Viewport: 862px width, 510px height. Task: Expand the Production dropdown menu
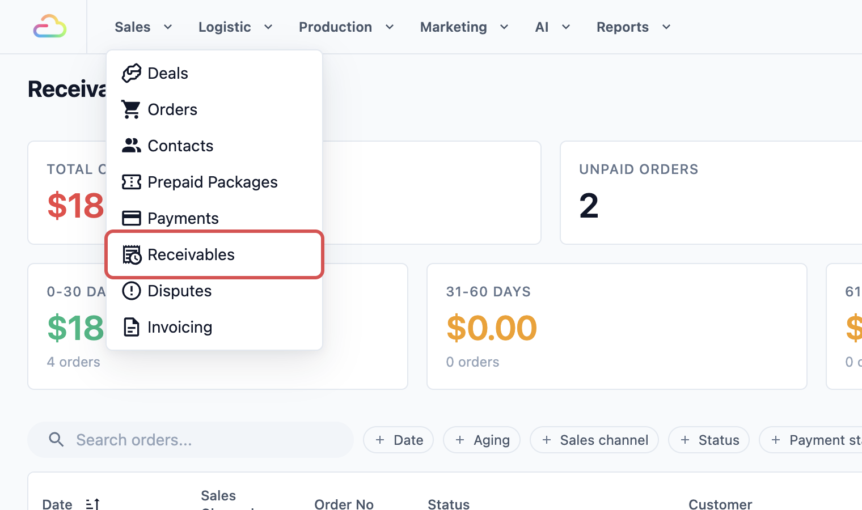346,27
